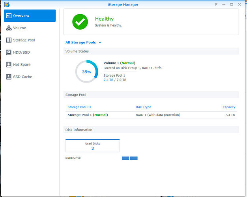Open the HDD/SSD disk icon

pyautogui.click(x=9, y=53)
